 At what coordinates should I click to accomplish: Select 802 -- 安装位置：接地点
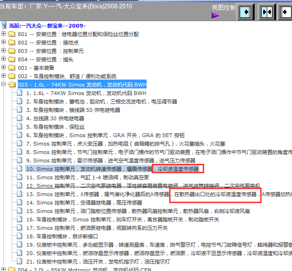point(48,43)
